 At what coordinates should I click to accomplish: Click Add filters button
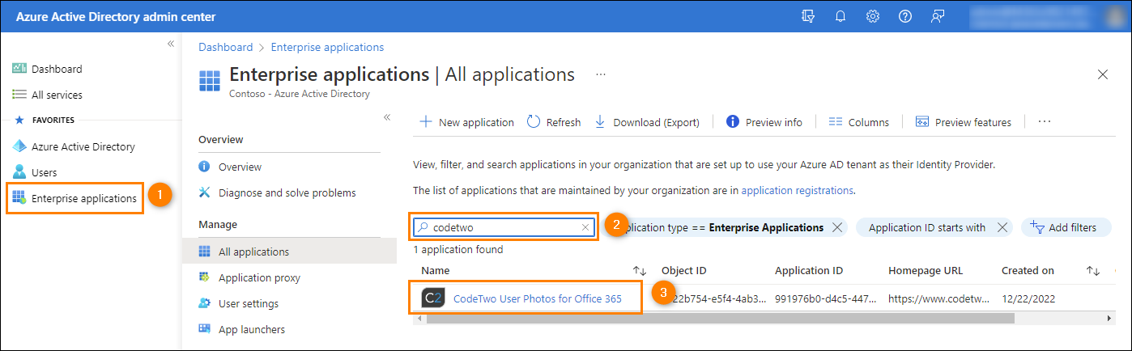(1064, 227)
